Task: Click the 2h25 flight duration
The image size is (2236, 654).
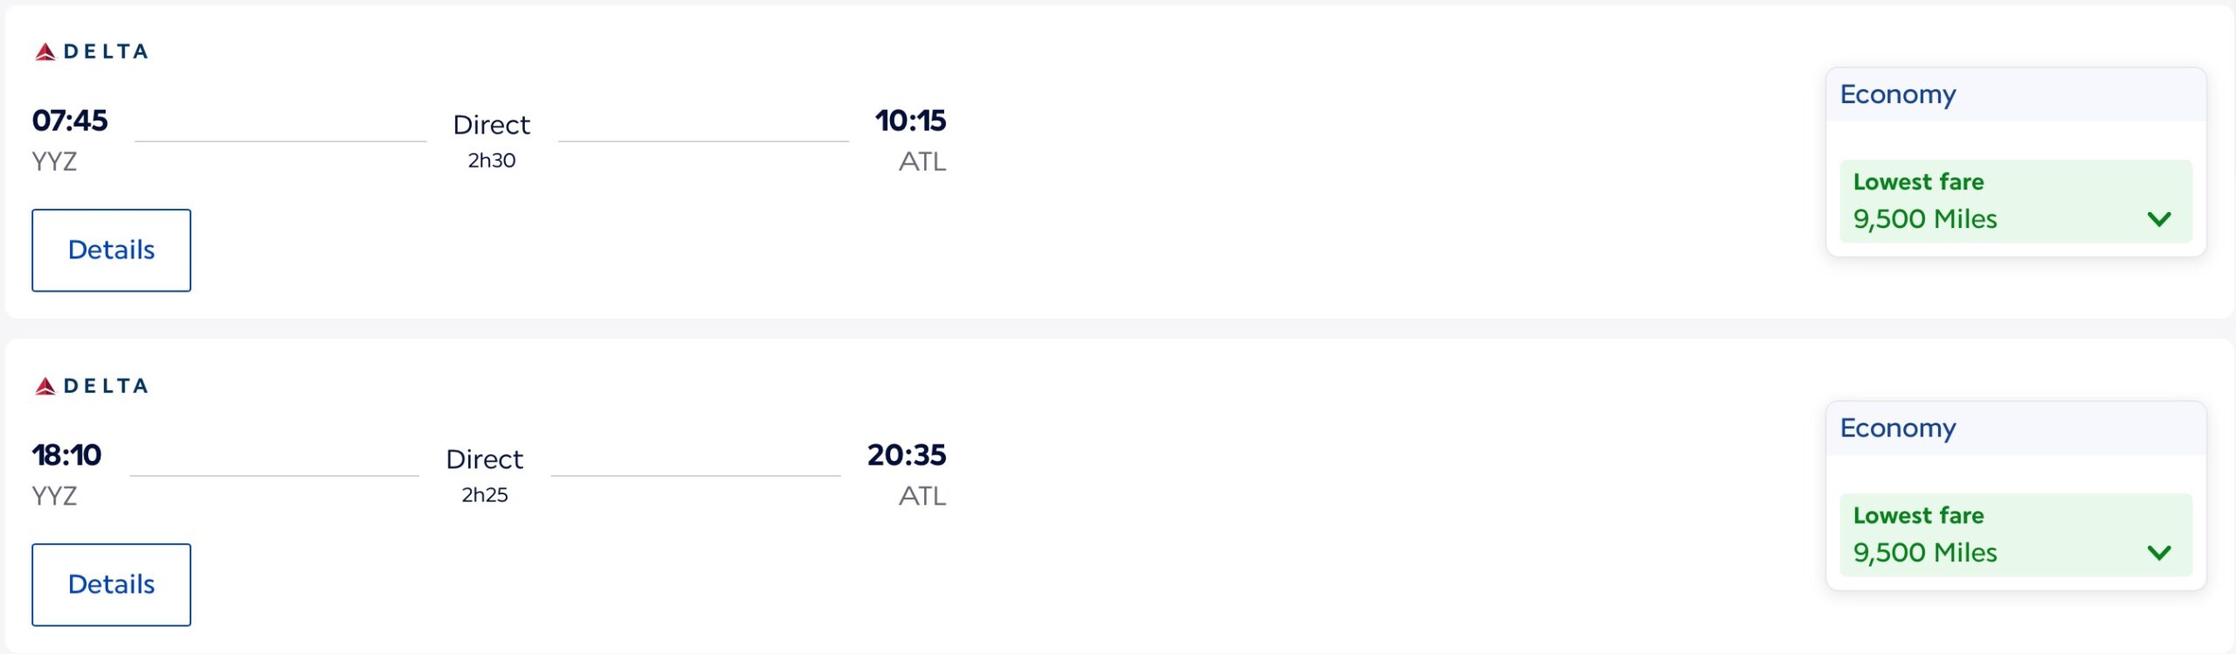Action: click(484, 495)
